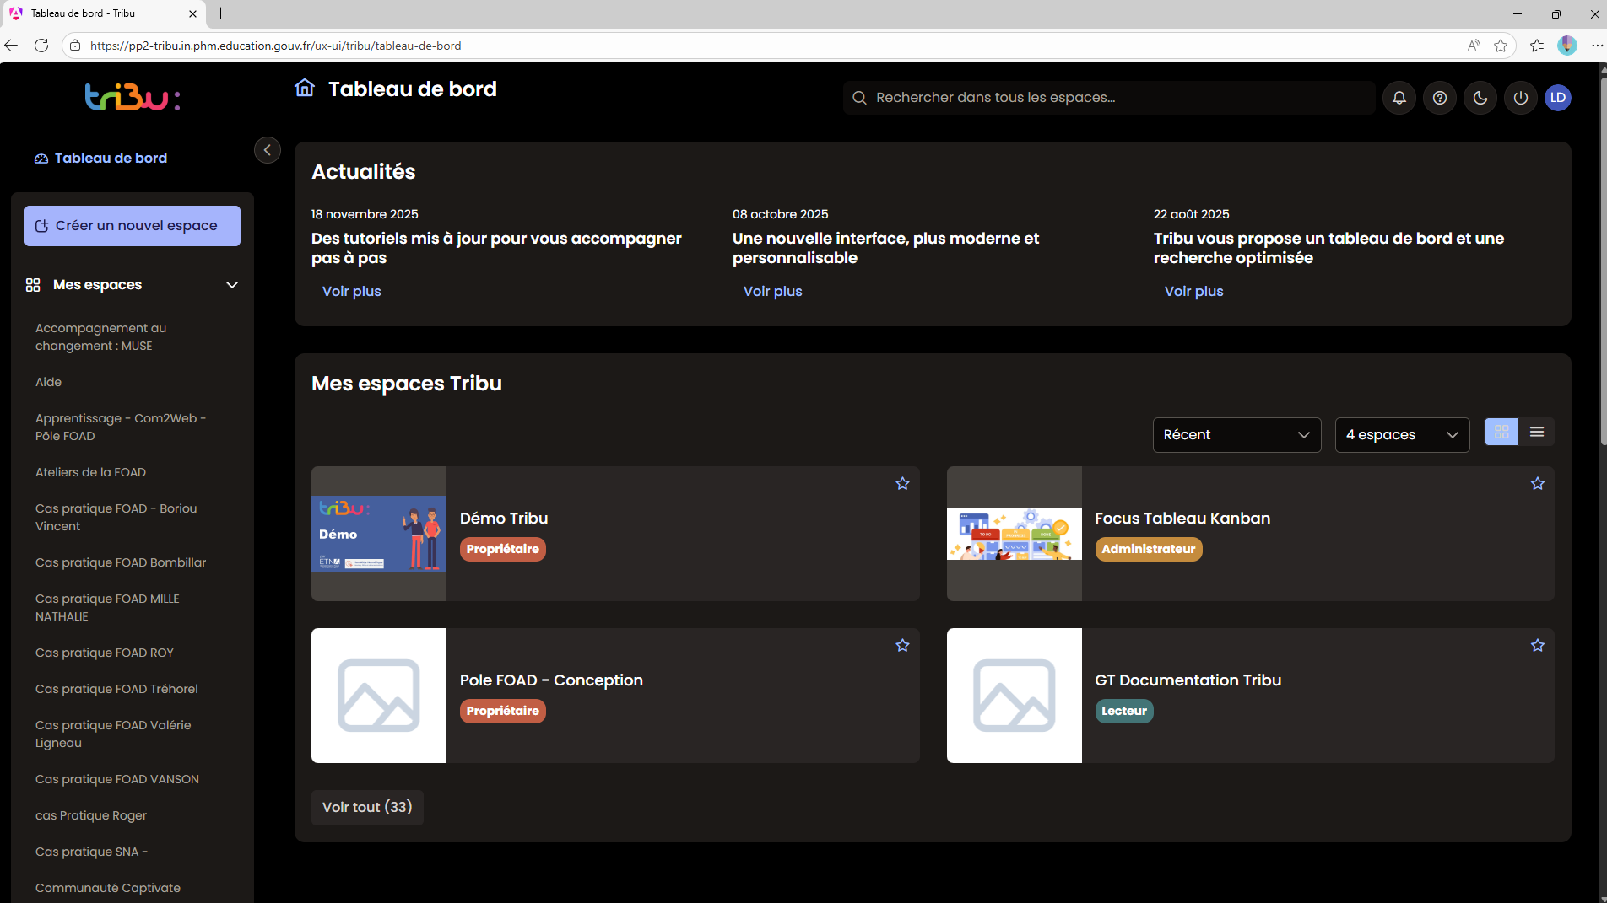
Task: Open Accompagnement au changement : MUSE space
Action: point(101,337)
